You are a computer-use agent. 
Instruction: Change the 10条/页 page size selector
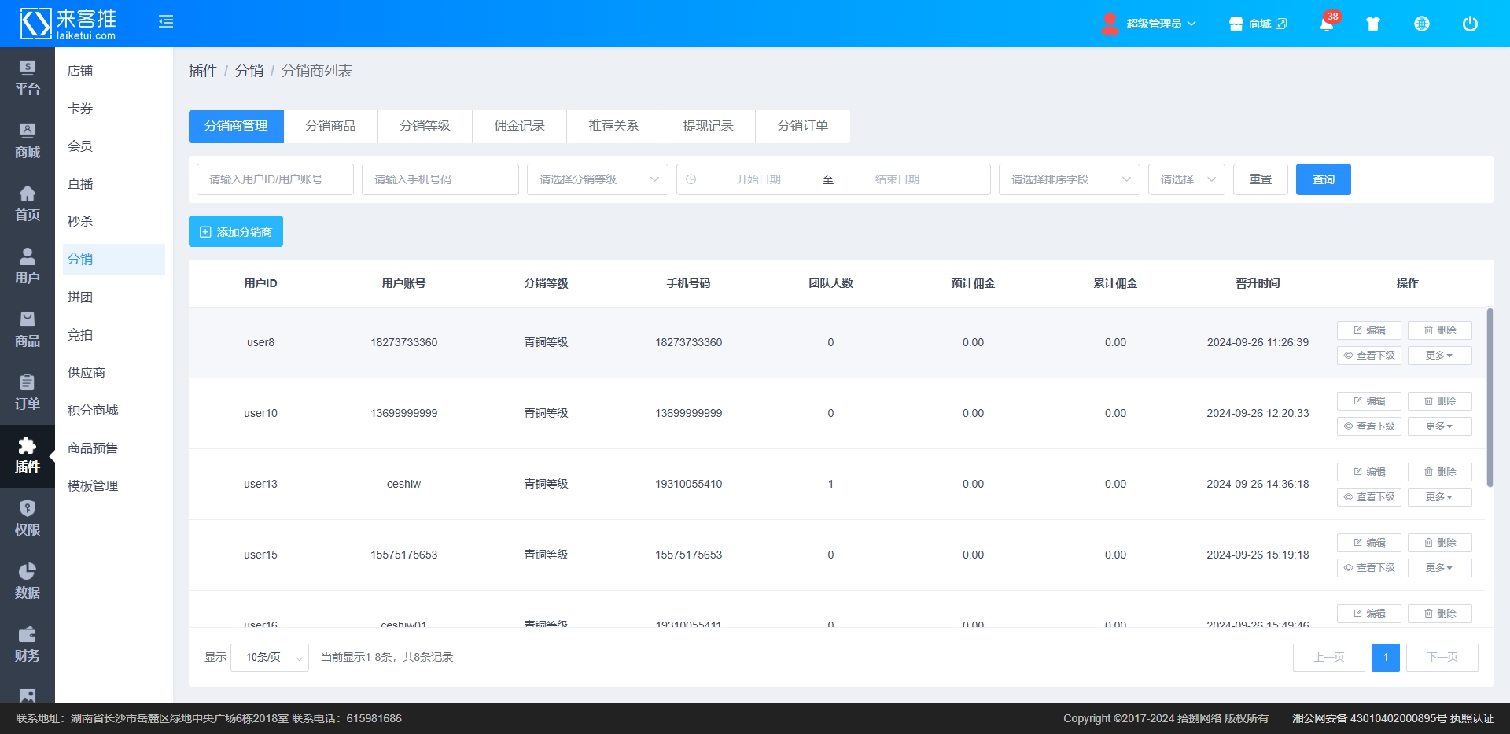point(269,657)
